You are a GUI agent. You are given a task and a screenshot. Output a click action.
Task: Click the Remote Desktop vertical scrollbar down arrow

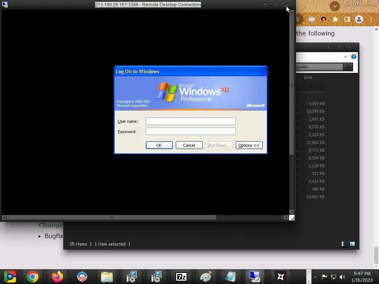(x=292, y=212)
